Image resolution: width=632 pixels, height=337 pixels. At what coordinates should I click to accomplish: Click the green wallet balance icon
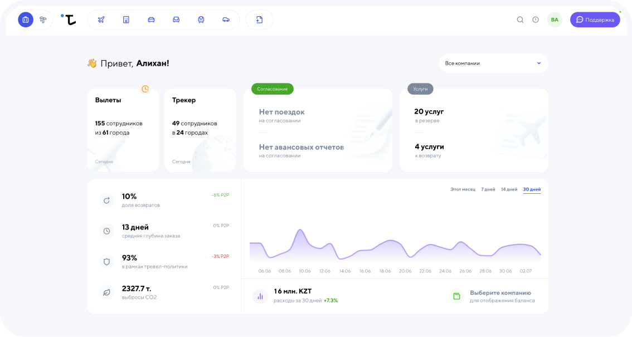click(x=456, y=296)
